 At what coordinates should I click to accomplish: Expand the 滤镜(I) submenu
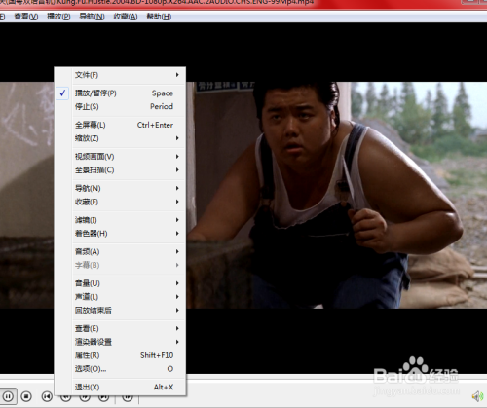[x=120, y=220]
